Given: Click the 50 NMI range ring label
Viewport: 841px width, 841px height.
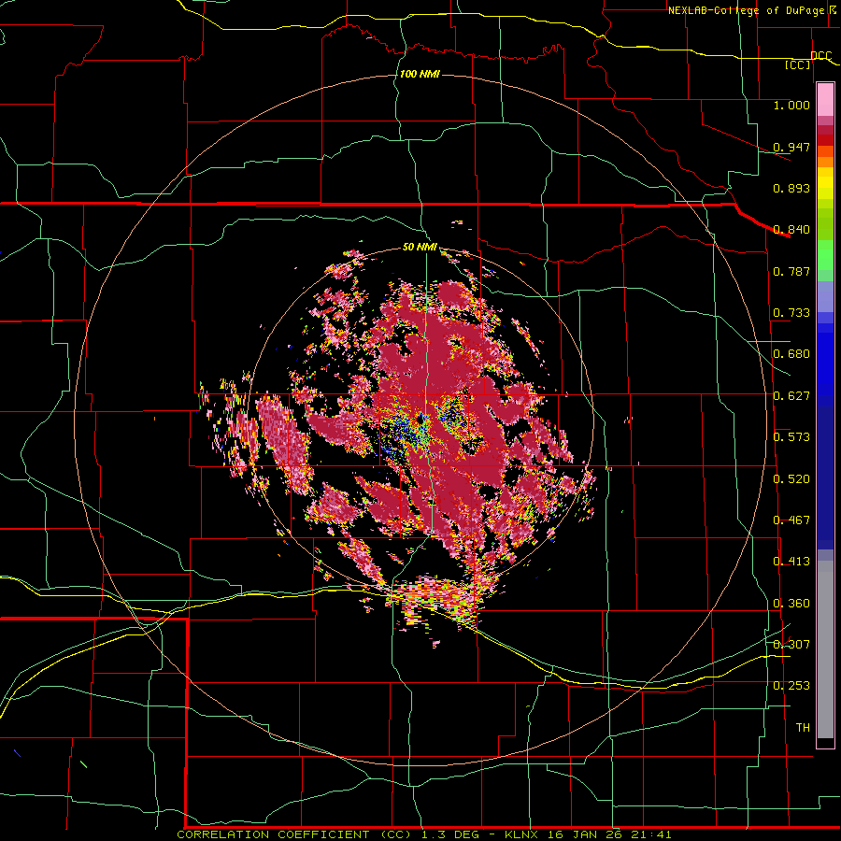Looking at the screenshot, I should tap(420, 247).
